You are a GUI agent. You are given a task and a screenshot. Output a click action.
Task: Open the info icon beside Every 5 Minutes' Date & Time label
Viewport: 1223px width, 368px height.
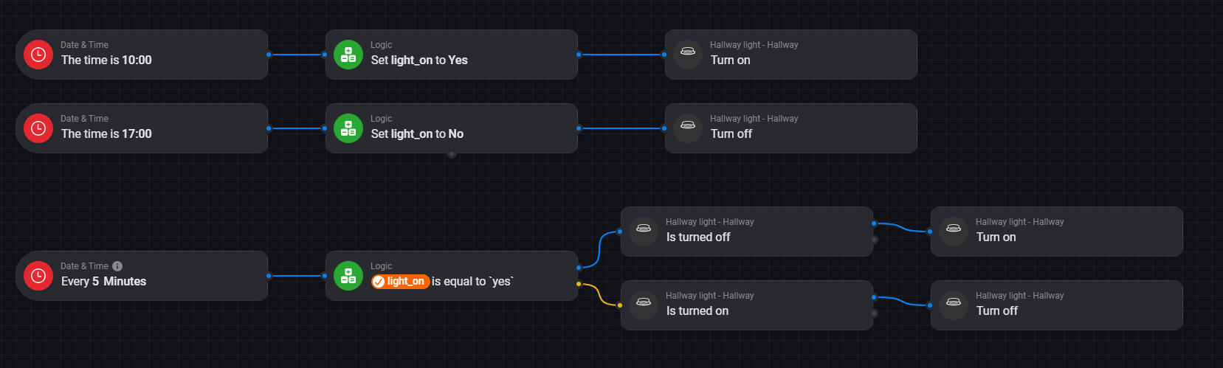117,266
